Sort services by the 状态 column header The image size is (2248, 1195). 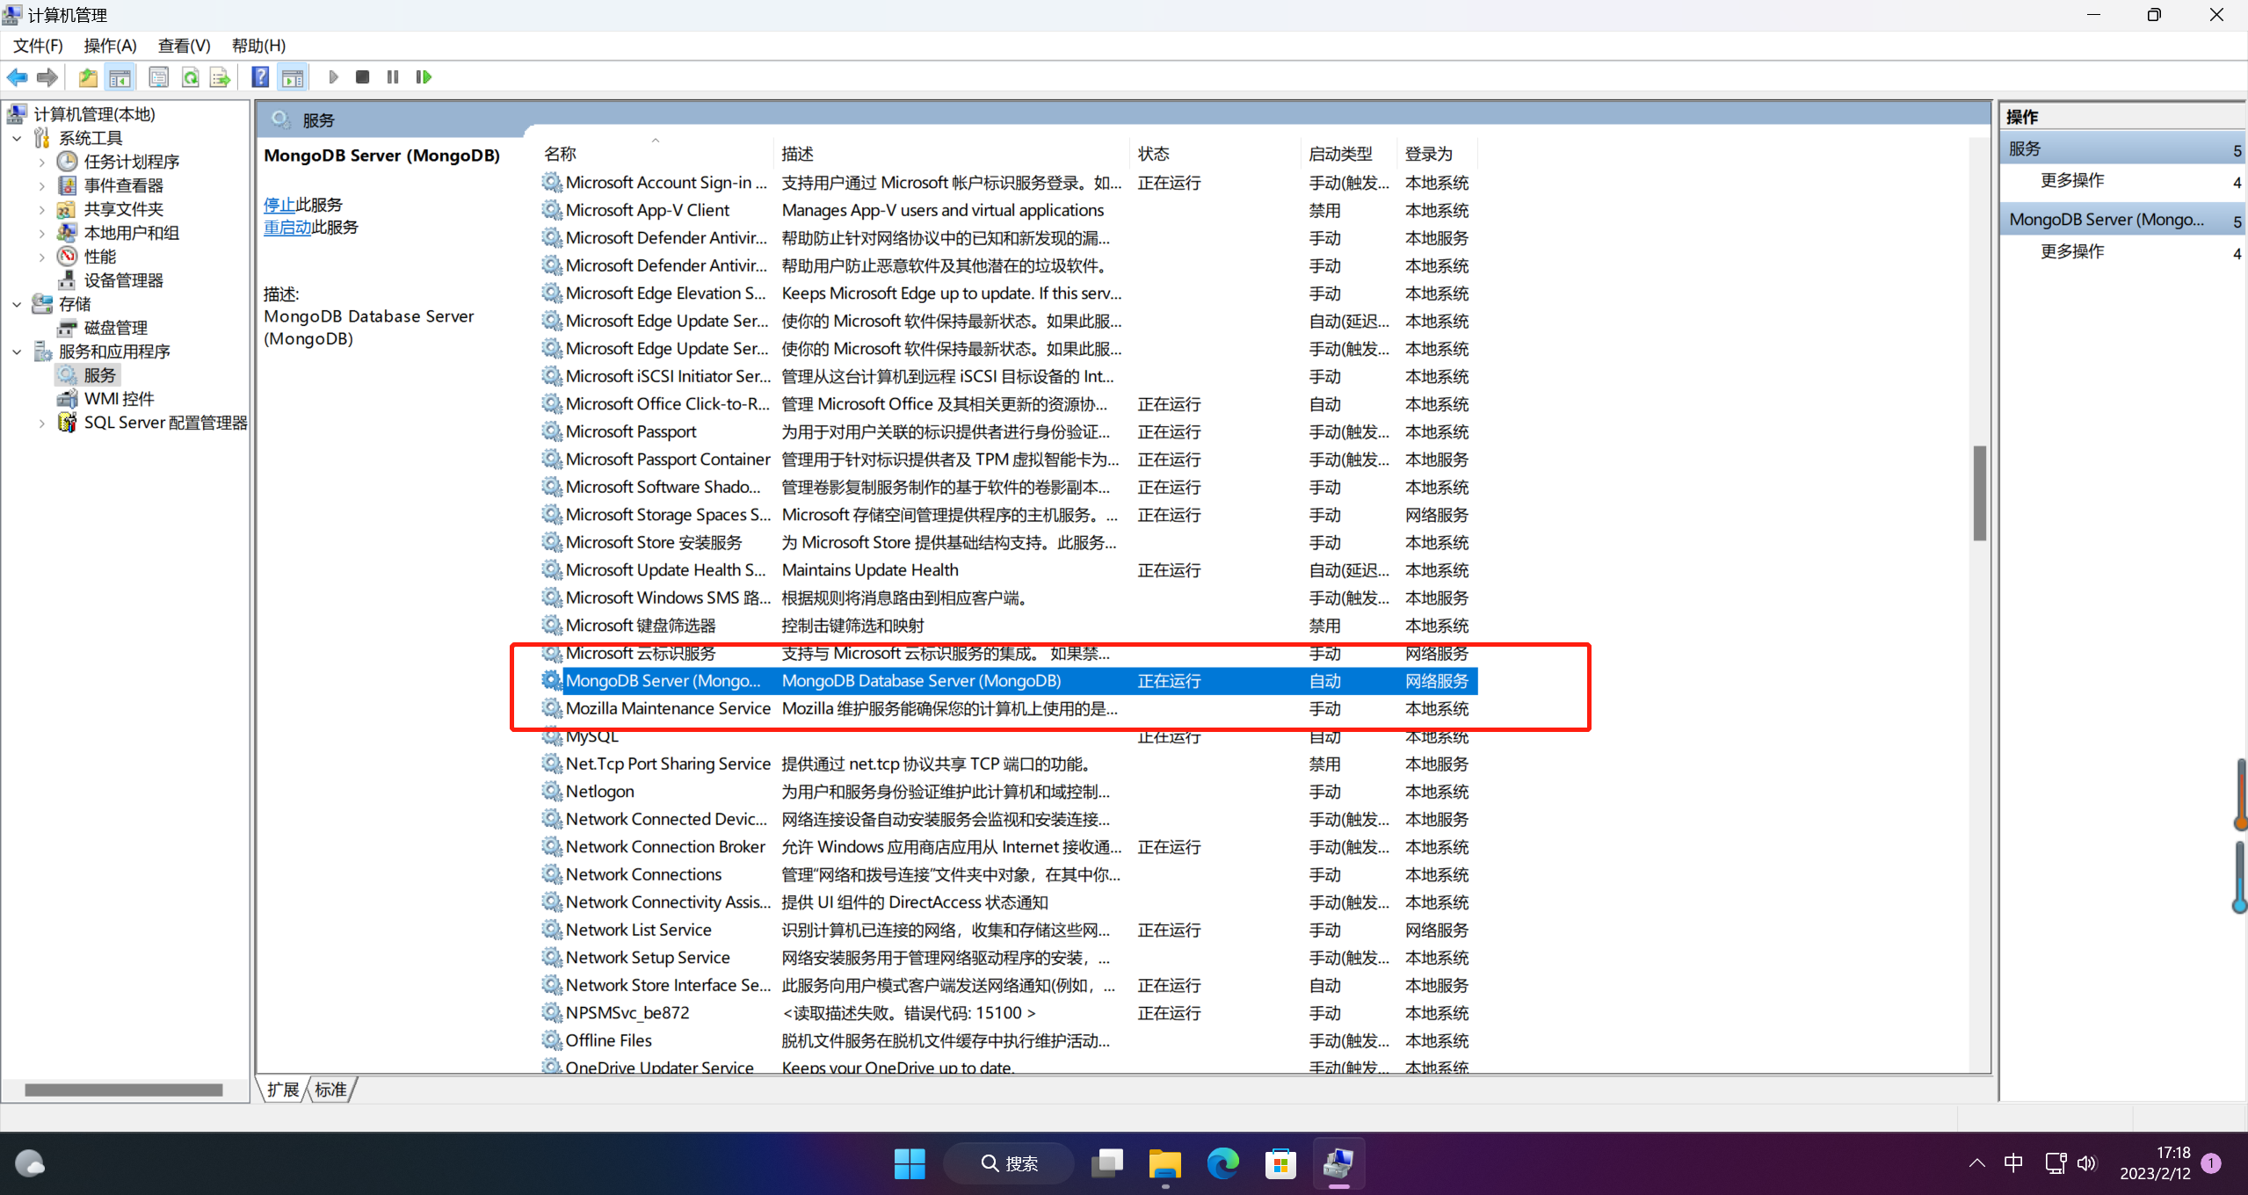1153,154
